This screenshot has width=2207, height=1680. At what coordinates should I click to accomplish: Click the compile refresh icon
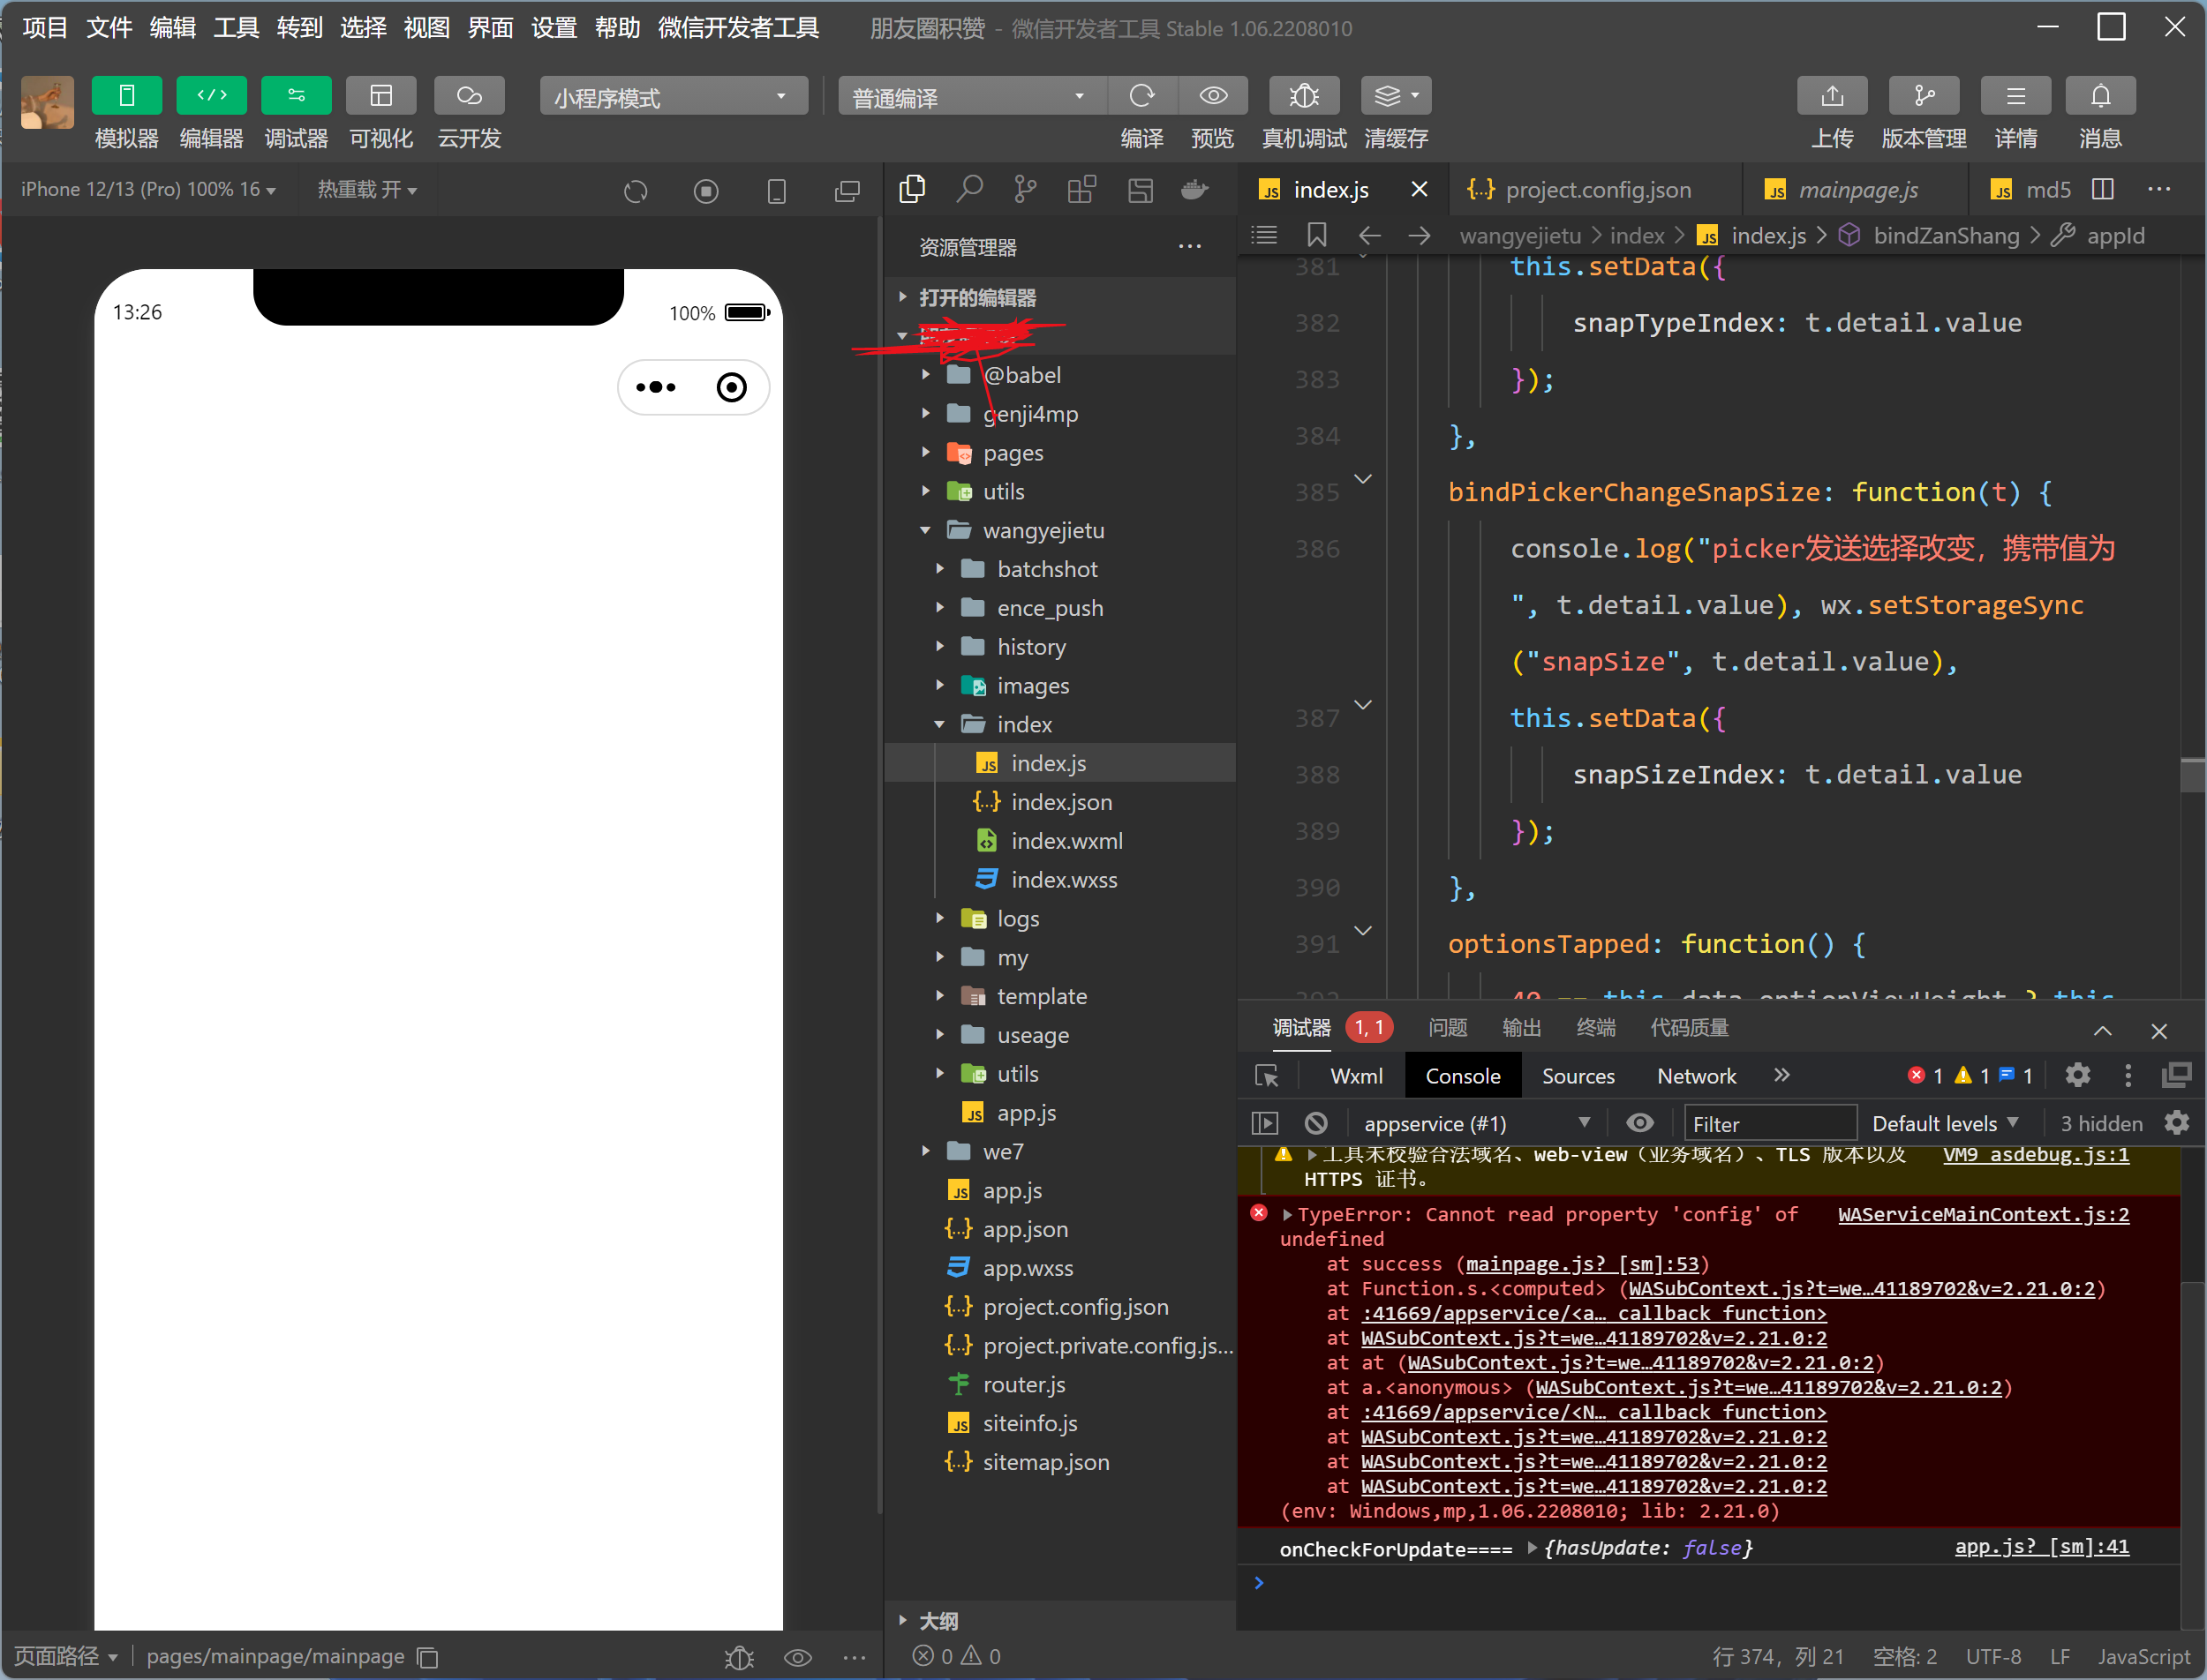[x=1141, y=96]
